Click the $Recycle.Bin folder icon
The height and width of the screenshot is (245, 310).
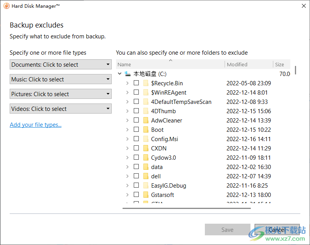[146, 83]
